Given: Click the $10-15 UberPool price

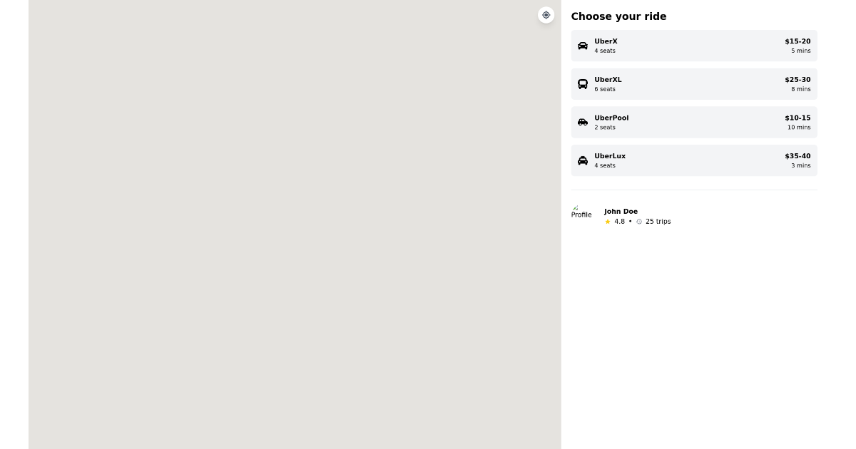Looking at the screenshot, I should tap(798, 118).
